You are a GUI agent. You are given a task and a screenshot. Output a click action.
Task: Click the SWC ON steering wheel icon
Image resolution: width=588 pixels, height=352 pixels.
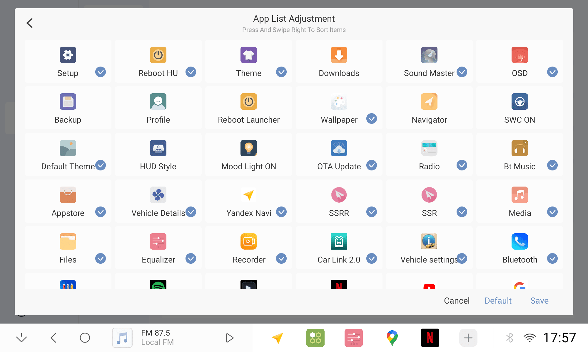(519, 101)
